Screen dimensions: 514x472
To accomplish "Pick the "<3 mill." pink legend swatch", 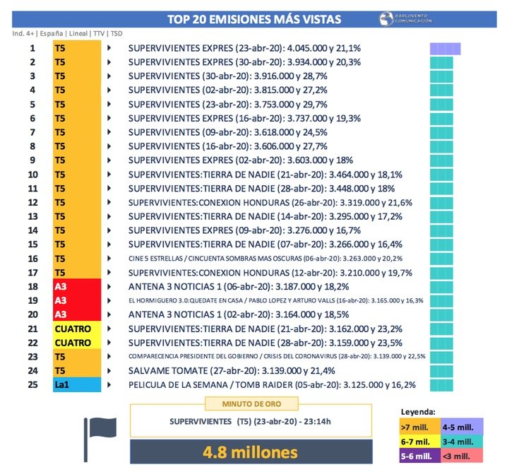I will coord(461,456).
